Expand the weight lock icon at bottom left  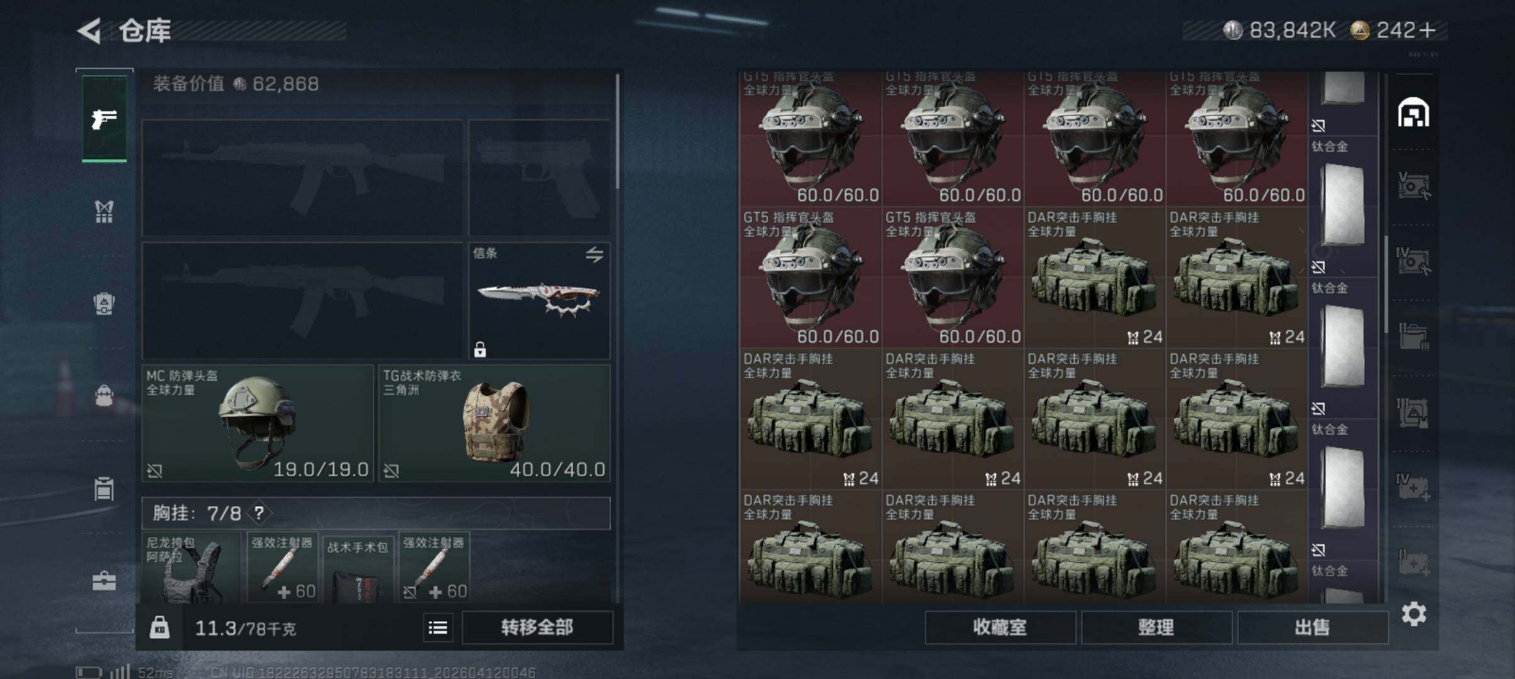point(159,627)
